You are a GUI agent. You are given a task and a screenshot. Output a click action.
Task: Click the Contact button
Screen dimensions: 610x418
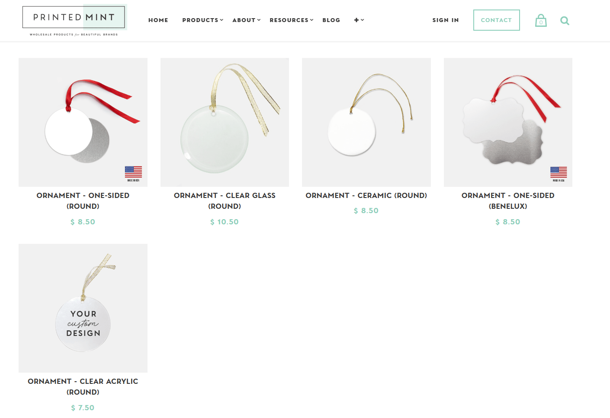[496, 20]
